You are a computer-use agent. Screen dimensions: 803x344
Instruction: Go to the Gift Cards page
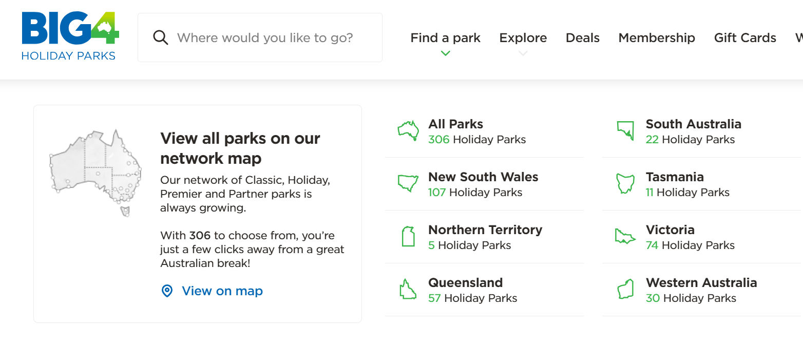[x=745, y=38]
